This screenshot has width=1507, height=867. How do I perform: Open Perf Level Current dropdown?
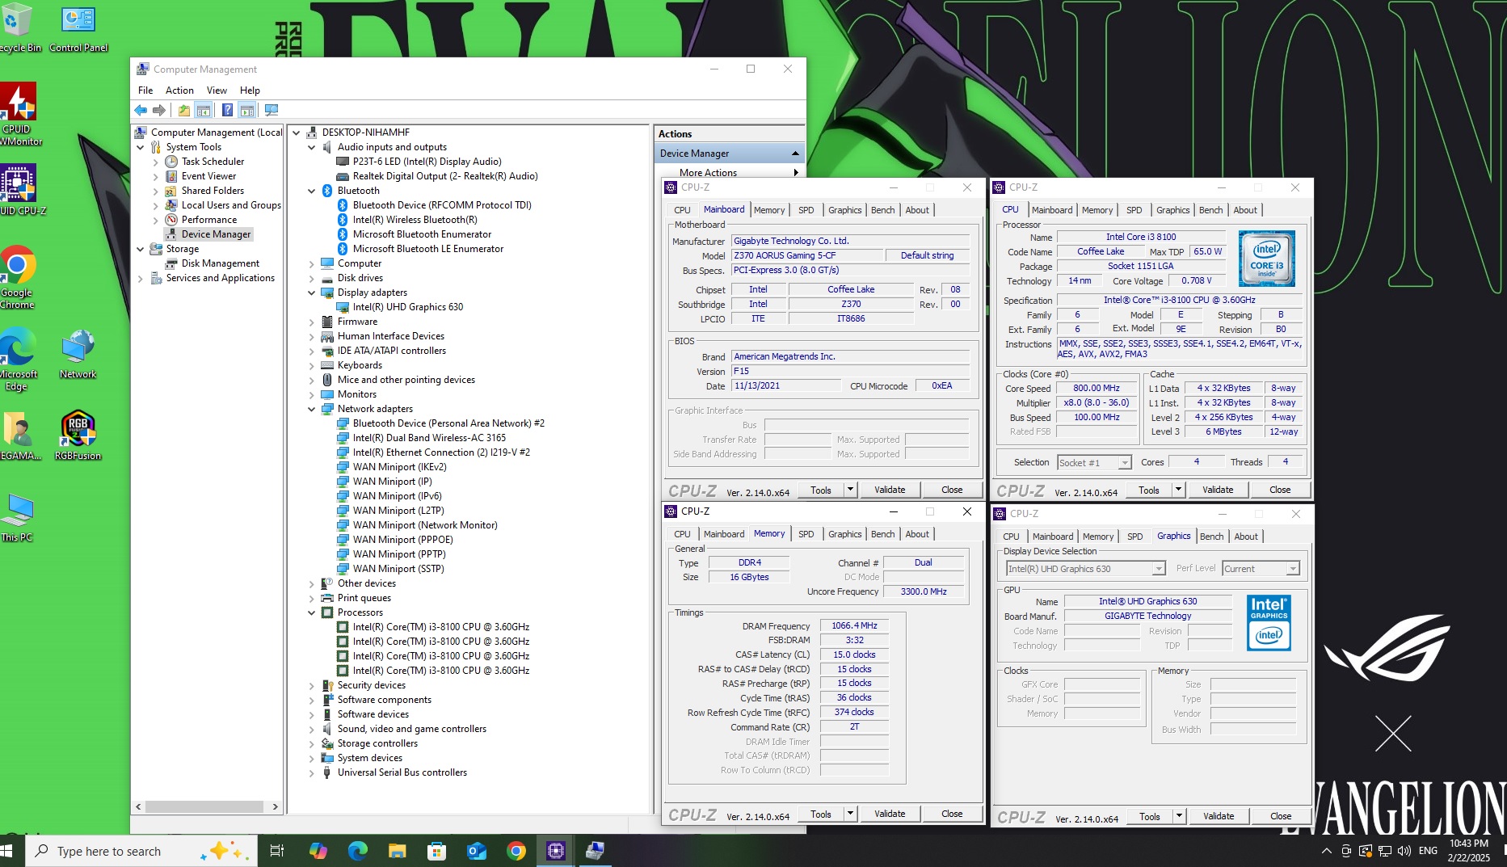point(1292,569)
